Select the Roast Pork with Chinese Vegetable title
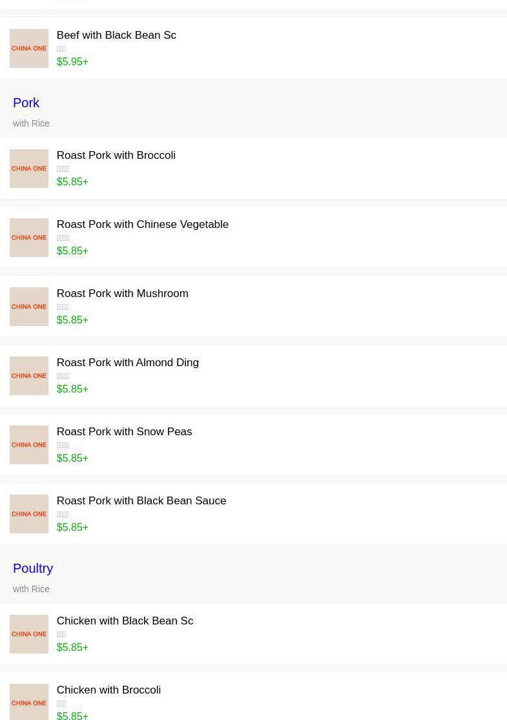 (142, 225)
